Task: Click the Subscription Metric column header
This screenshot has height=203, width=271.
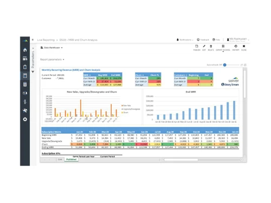Action: click(51, 132)
